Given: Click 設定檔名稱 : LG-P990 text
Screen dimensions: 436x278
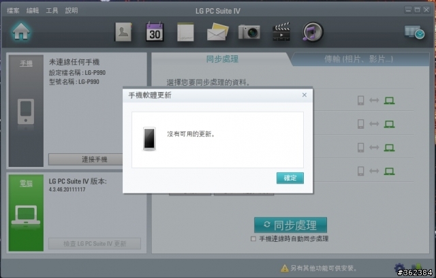Looking at the screenshot, I should (x=77, y=73).
